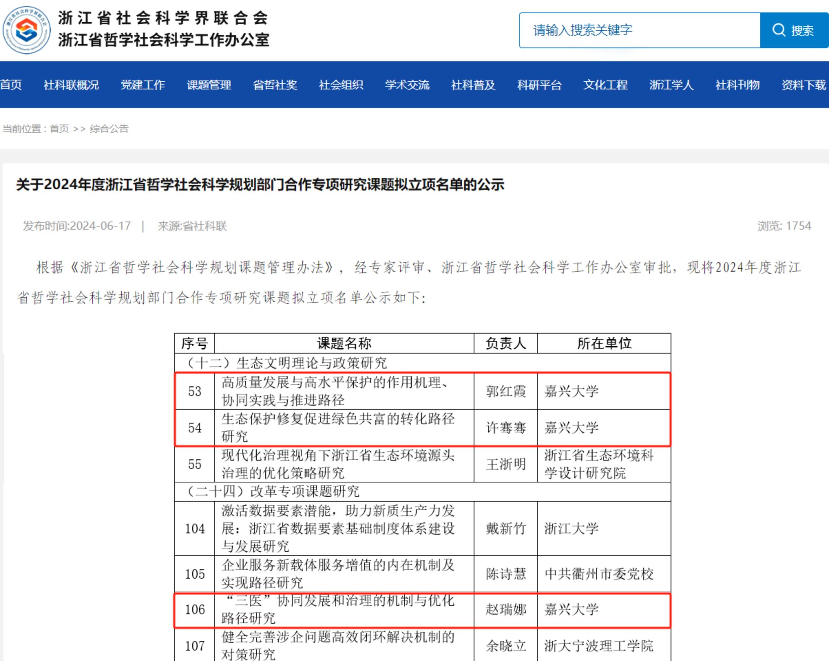The width and height of the screenshot is (829, 661).
Task: Click the magnifier search icon
Action: [x=778, y=30]
